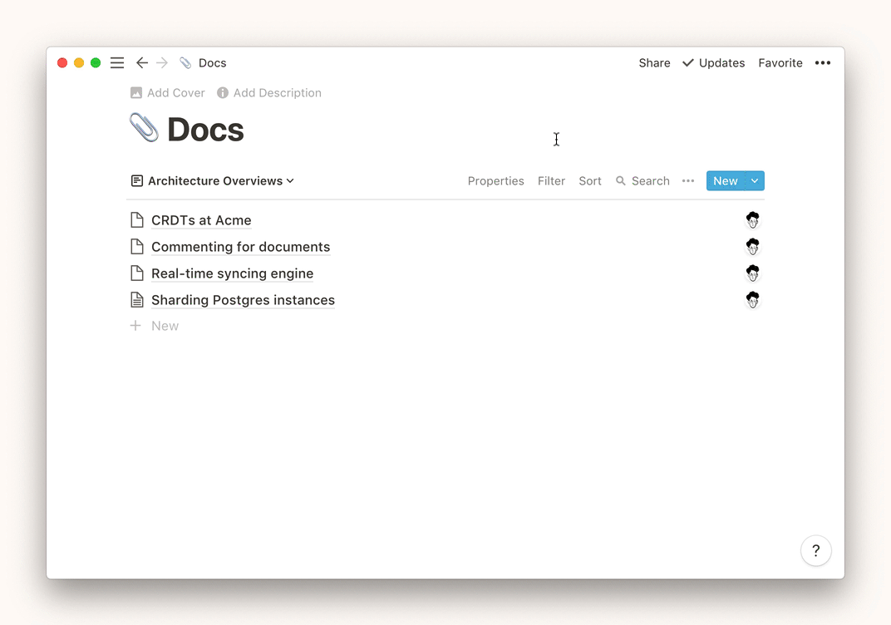This screenshot has width=891, height=625.
Task: Open the database view three-dot options
Action: coord(688,181)
